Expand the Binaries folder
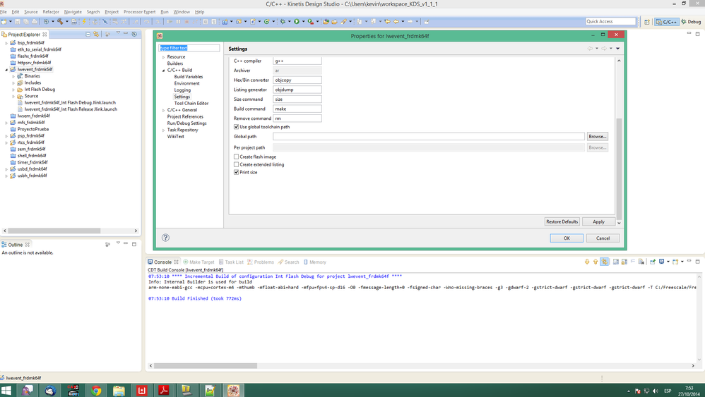Viewport: 705px width, 397px height. tap(13, 76)
